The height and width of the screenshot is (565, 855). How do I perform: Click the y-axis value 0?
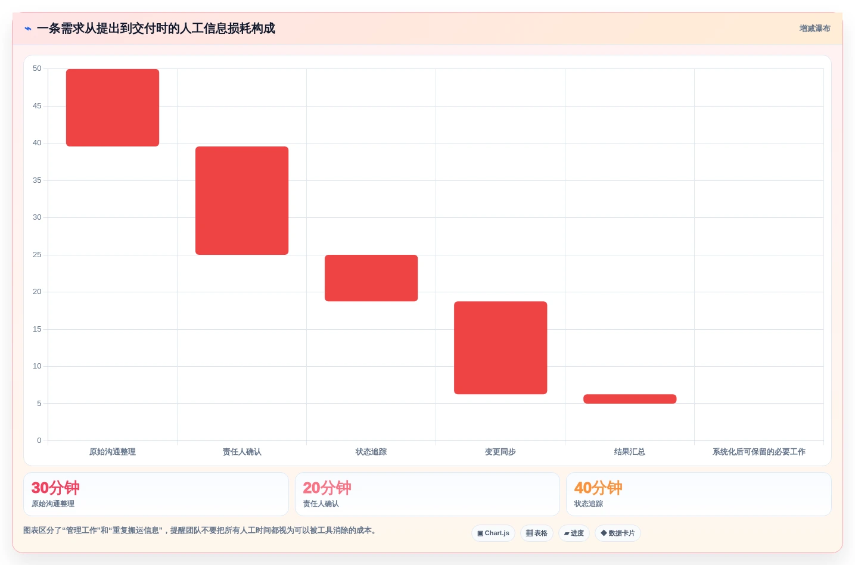(39, 441)
